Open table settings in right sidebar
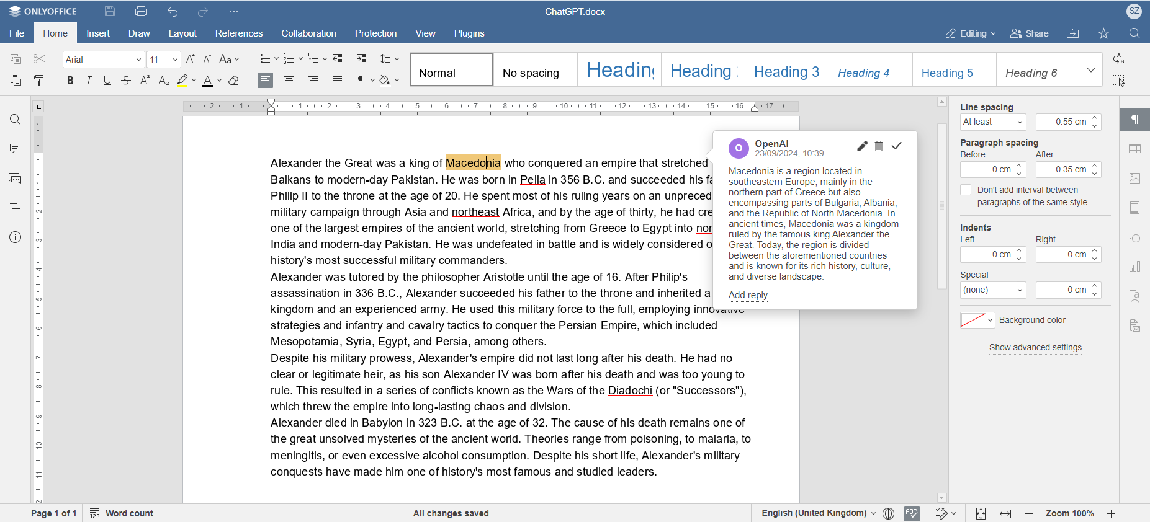The width and height of the screenshot is (1150, 522). click(1134, 149)
